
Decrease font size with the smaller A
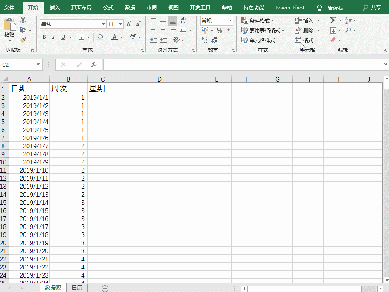(x=138, y=24)
